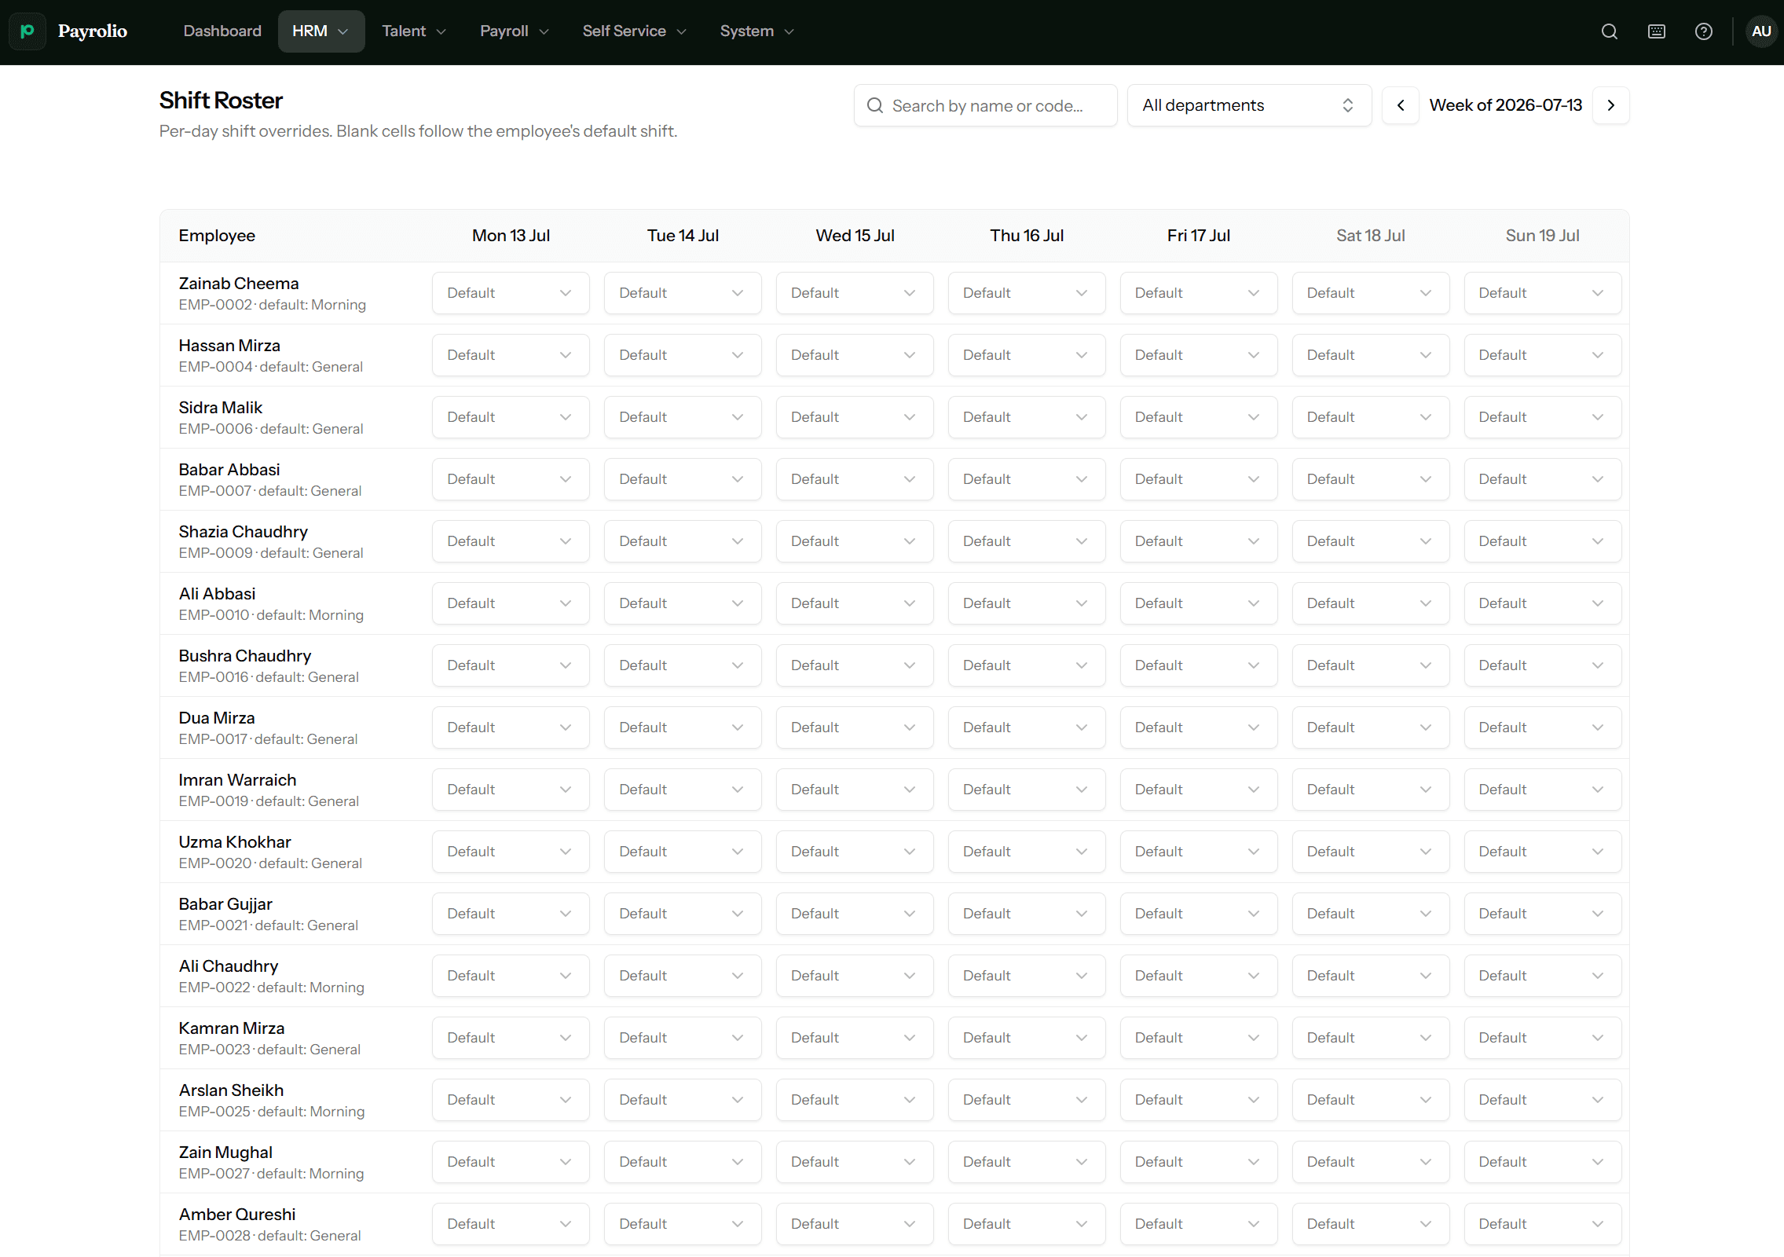The width and height of the screenshot is (1784, 1257).
Task: Click employee name Shazia Chaudhry
Action: coord(244,532)
